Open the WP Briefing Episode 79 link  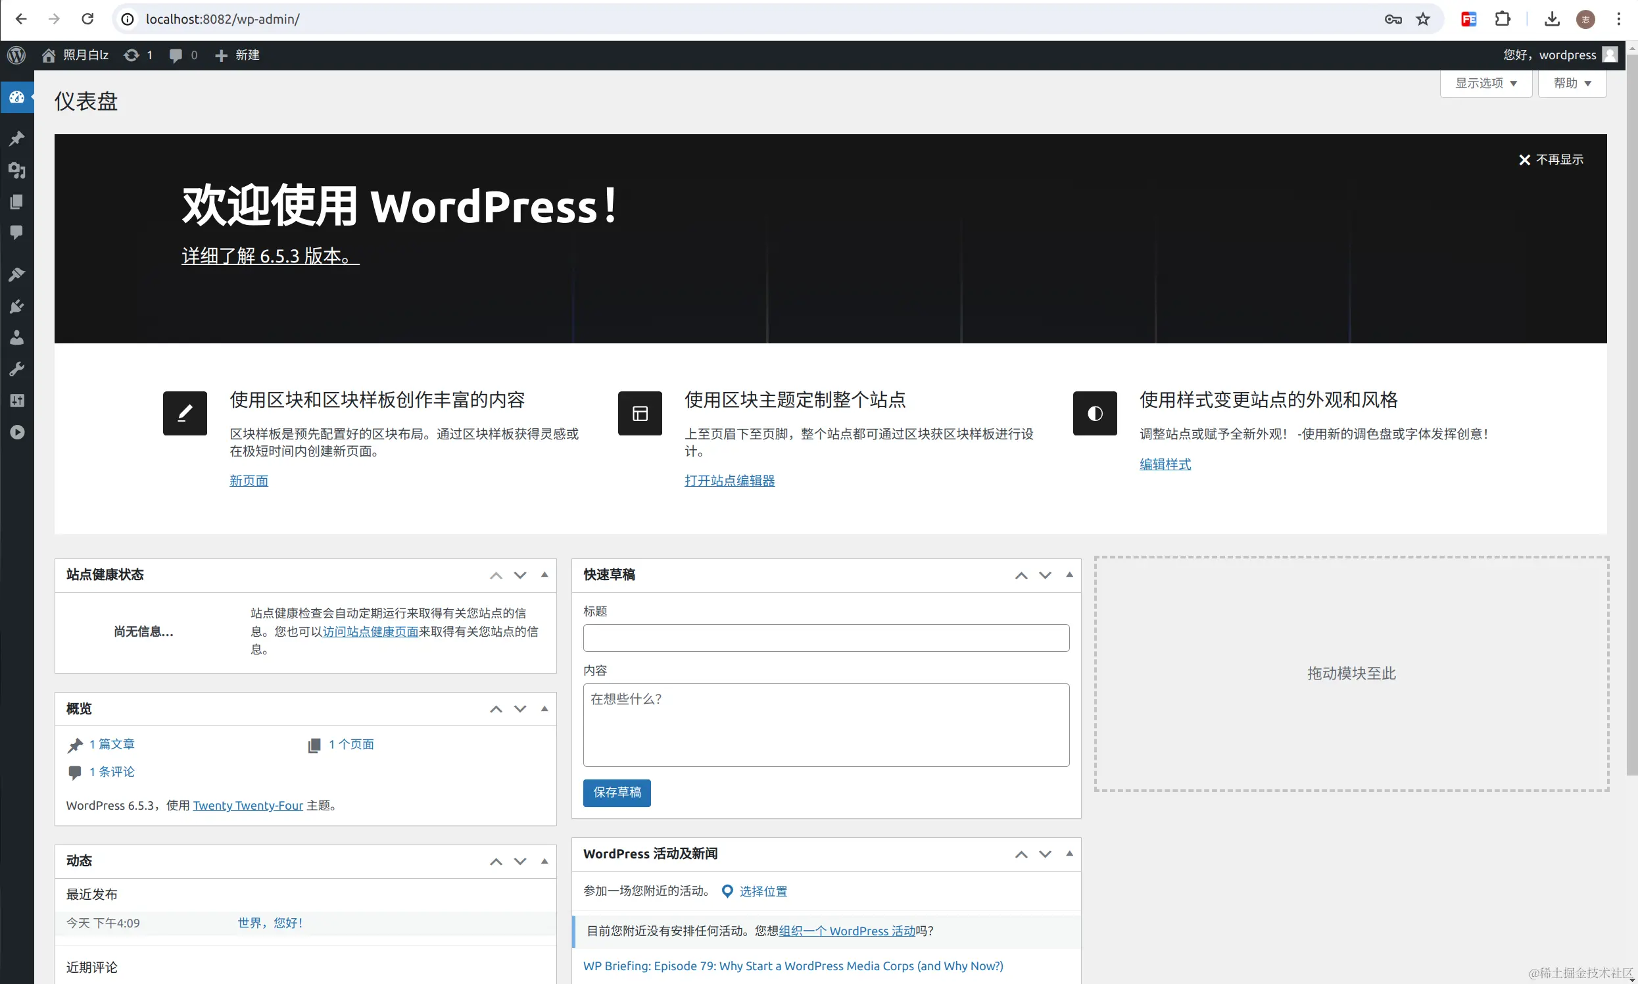point(793,966)
